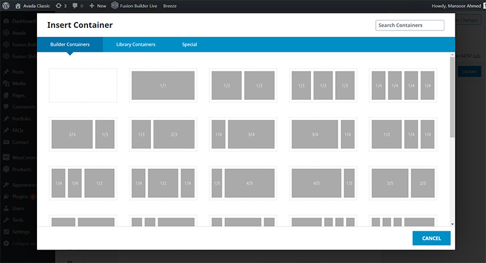The image size is (486, 263).
Task: Open Dashboard in the dimmed sidebar
Action: coord(20,21)
